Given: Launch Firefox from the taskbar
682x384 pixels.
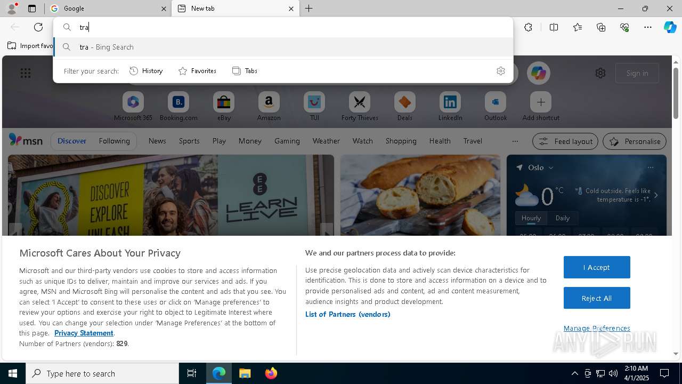Looking at the screenshot, I should [271, 373].
